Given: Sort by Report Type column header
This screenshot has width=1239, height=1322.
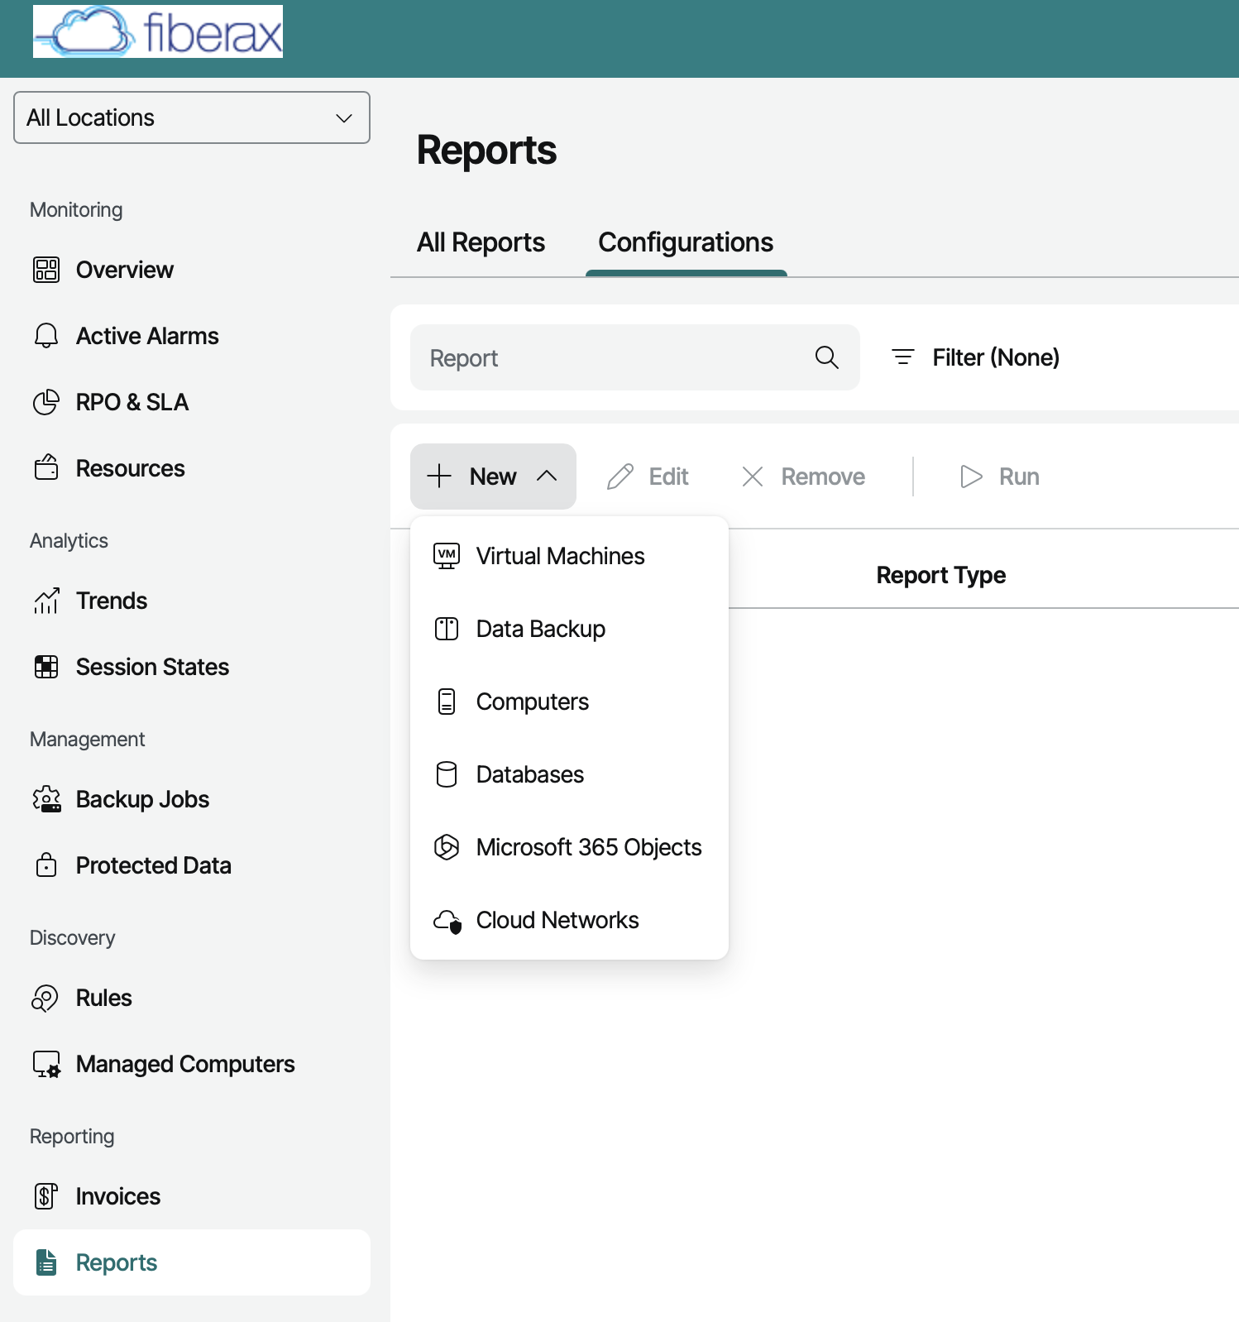Looking at the screenshot, I should coord(941,575).
